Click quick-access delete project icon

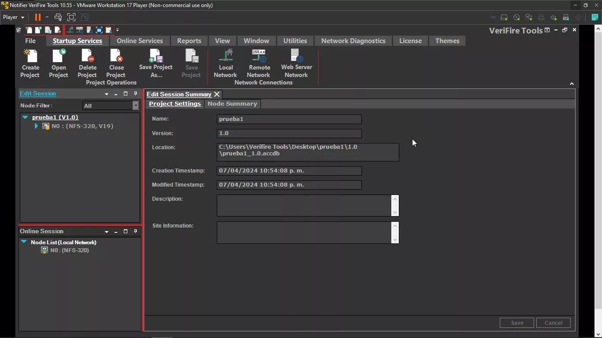58,30
